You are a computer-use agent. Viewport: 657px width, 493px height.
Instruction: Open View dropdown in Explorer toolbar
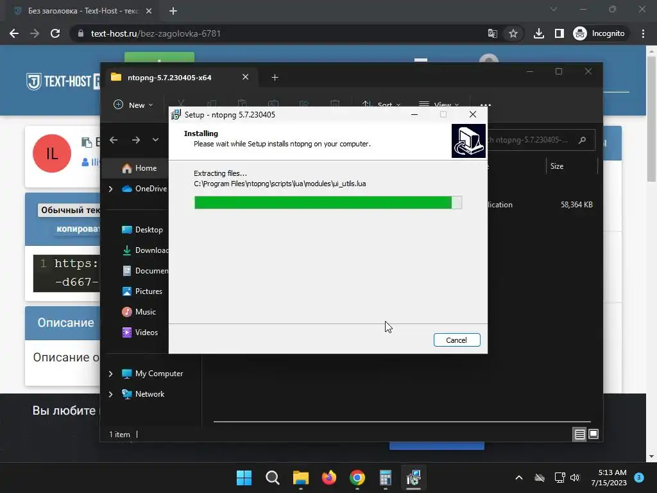click(x=439, y=105)
